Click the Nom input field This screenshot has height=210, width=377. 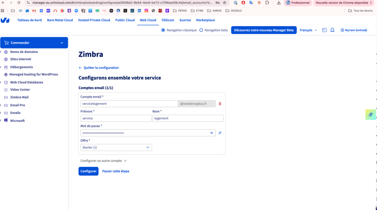[188, 118]
